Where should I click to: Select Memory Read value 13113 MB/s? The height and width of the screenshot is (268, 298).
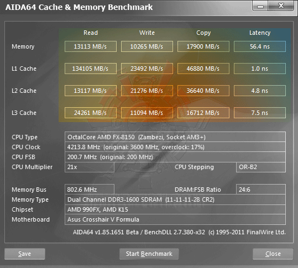(x=91, y=46)
